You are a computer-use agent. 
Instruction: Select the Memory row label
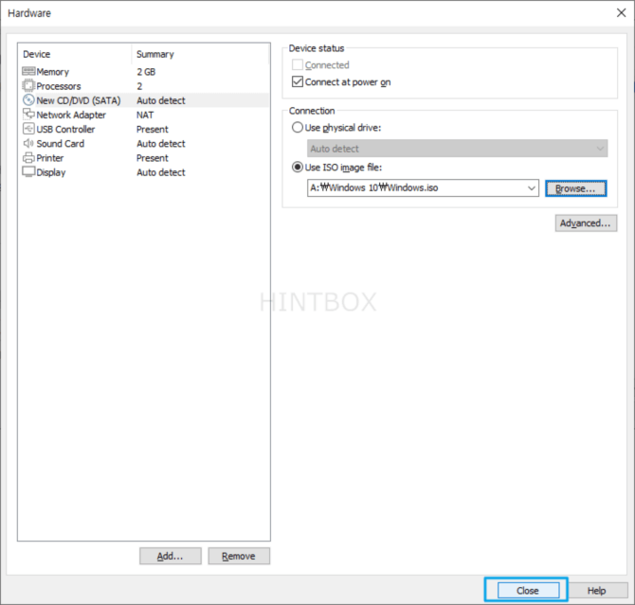click(53, 72)
